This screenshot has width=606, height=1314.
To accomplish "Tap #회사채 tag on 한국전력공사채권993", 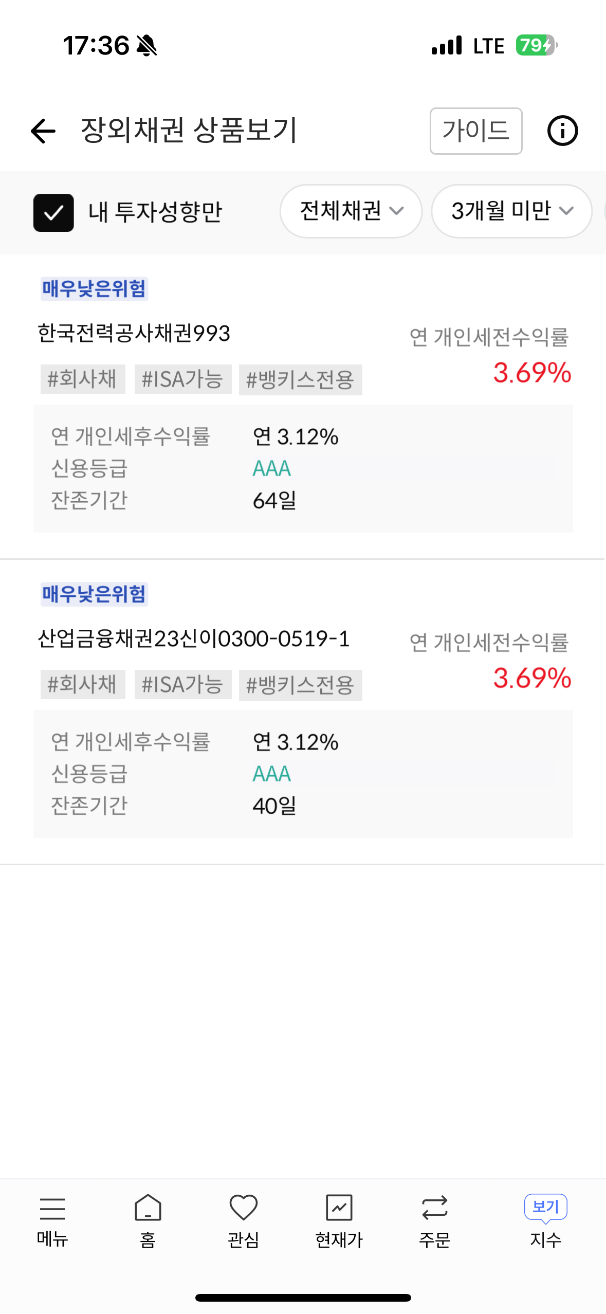I will tap(83, 379).
